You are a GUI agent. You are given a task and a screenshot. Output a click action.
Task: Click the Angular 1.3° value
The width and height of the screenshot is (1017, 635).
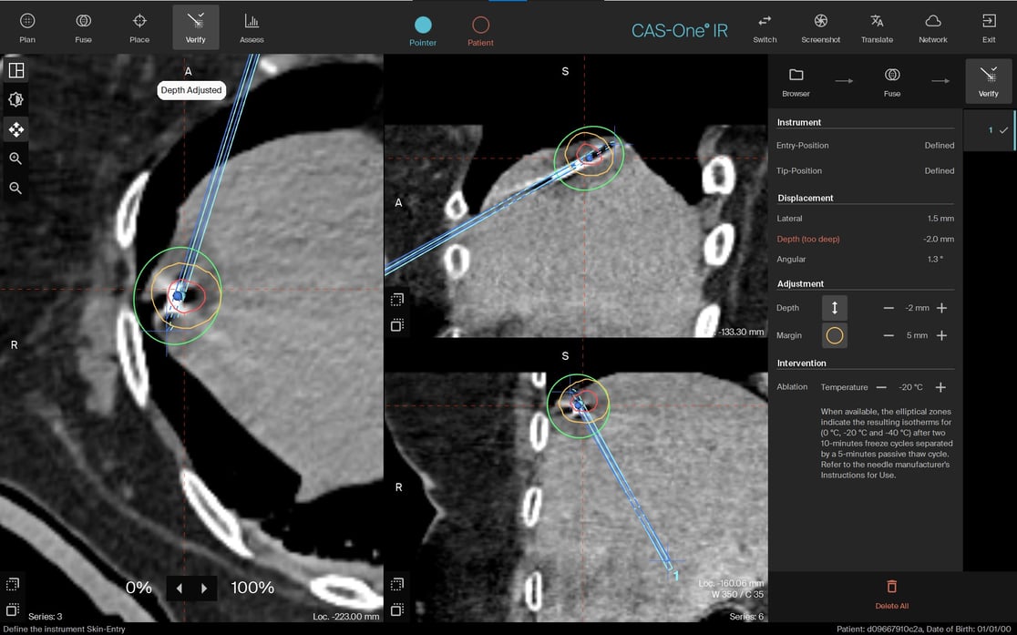click(x=935, y=260)
